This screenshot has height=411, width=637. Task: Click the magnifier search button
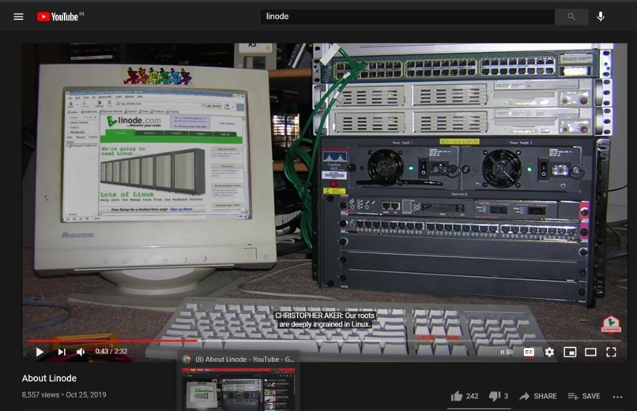[x=571, y=17]
